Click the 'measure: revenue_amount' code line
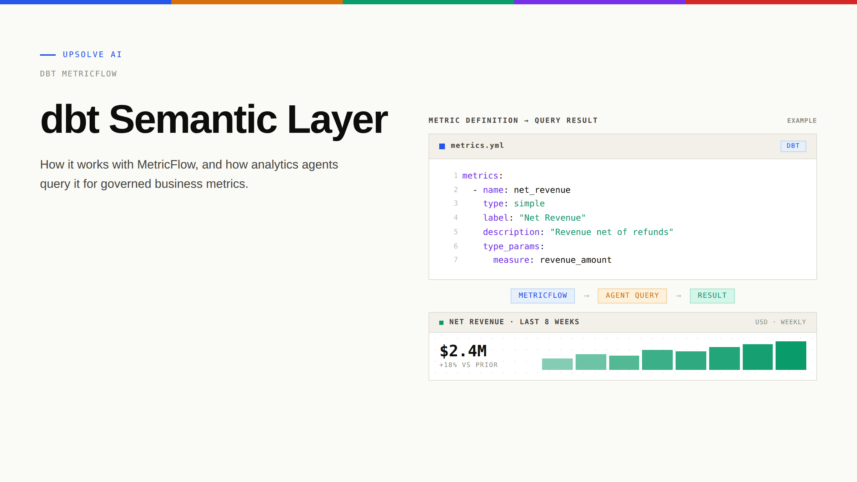857x482 pixels. coord(552,260)
